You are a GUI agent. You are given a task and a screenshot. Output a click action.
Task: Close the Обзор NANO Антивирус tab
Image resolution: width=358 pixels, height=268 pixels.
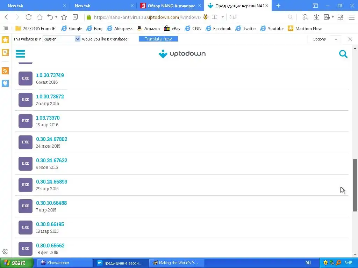tap(200, 6)
